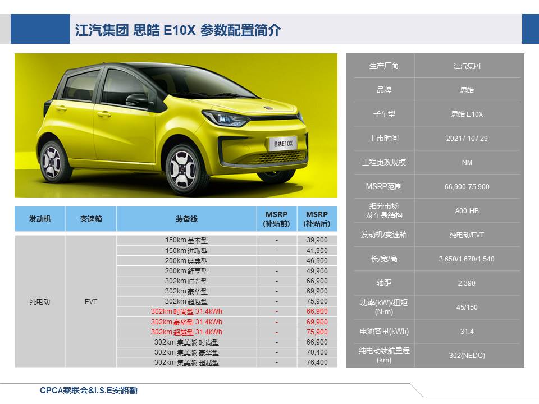Click the 纯电动 cell in the engine column
Viewport: 539px width, 404px height.
pos(40,302)
